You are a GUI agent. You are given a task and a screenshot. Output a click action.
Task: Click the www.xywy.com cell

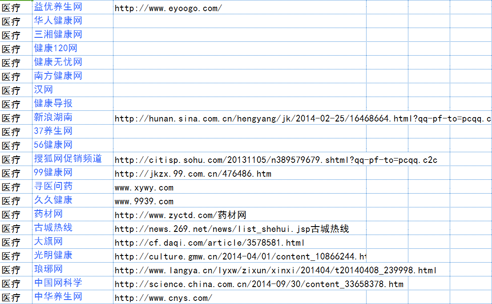tap(240, 187)
